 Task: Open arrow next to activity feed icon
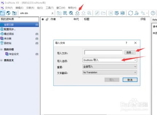[x=147, y=13]
